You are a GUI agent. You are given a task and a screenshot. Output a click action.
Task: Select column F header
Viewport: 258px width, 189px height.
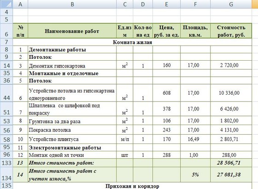tap(195, 4)
